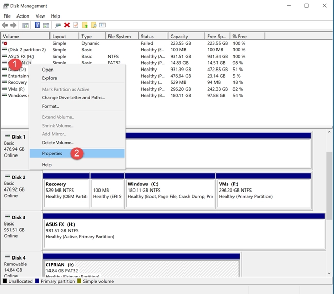334x294 pixels.
Task: Sort by the Capacity column header
Action: pyautogui.click(x=186, y=36)
